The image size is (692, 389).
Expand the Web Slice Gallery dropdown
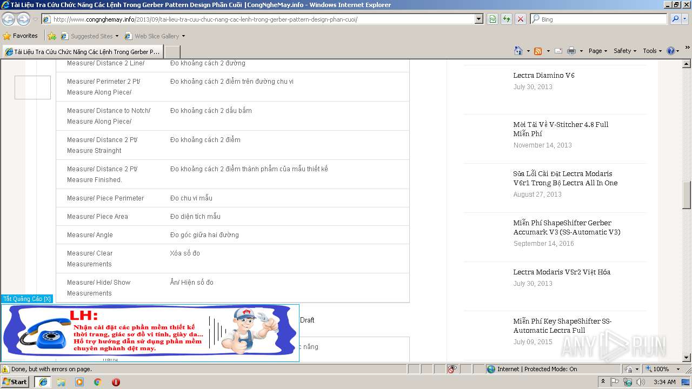tap(183, 36)
